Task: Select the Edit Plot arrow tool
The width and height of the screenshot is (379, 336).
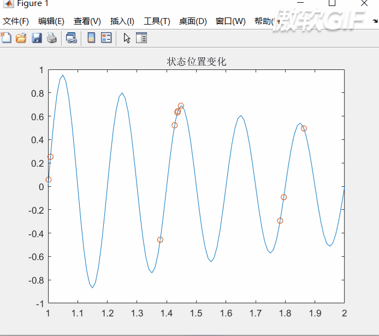Action: [127, 38]
